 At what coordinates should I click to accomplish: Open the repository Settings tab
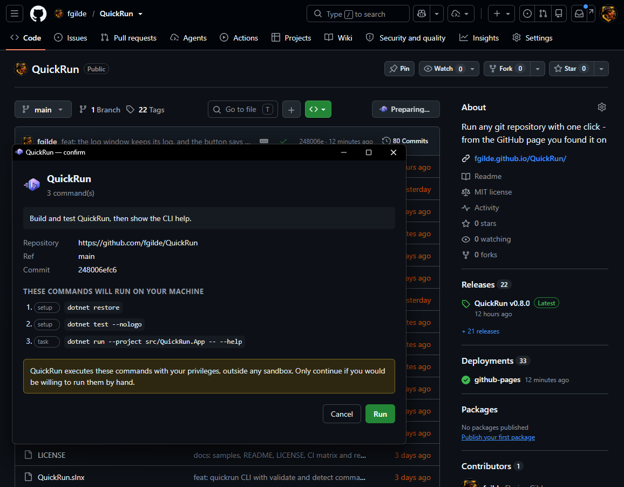point(532,38)
